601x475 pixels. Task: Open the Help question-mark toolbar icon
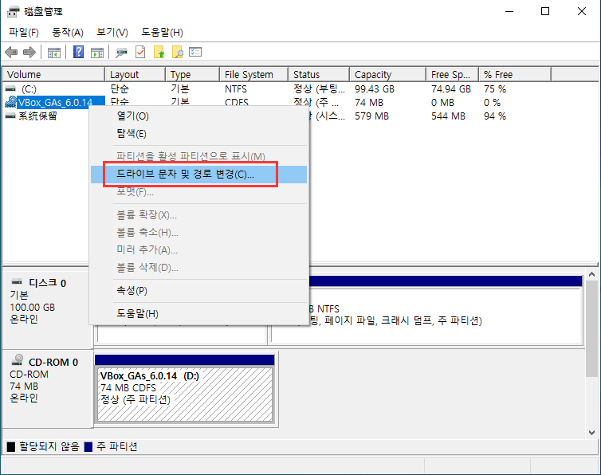pos(79,52)
